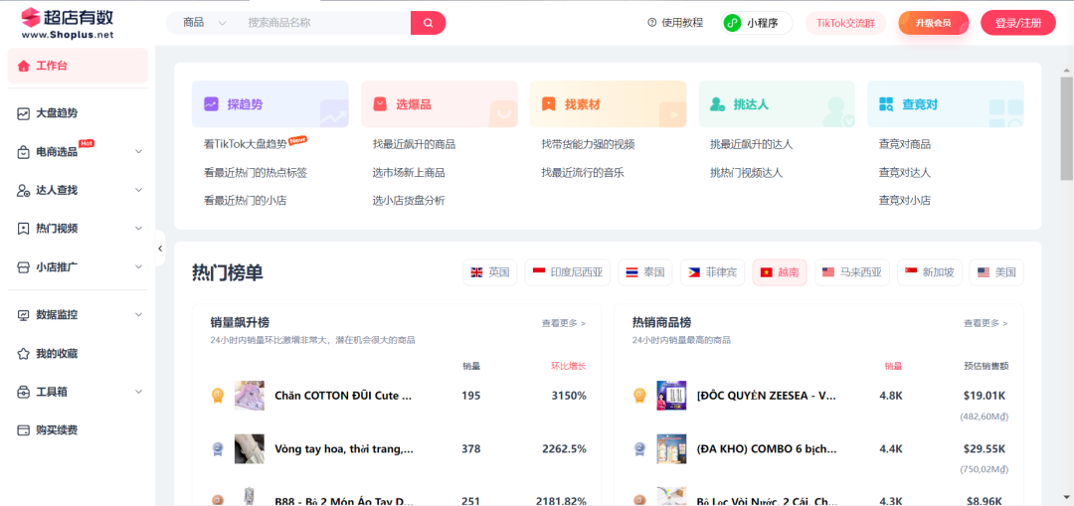Click the search input field 搜索商品名称
Image resolution: width=1074 pixels, height=506 pixels.
coord(325,23)
